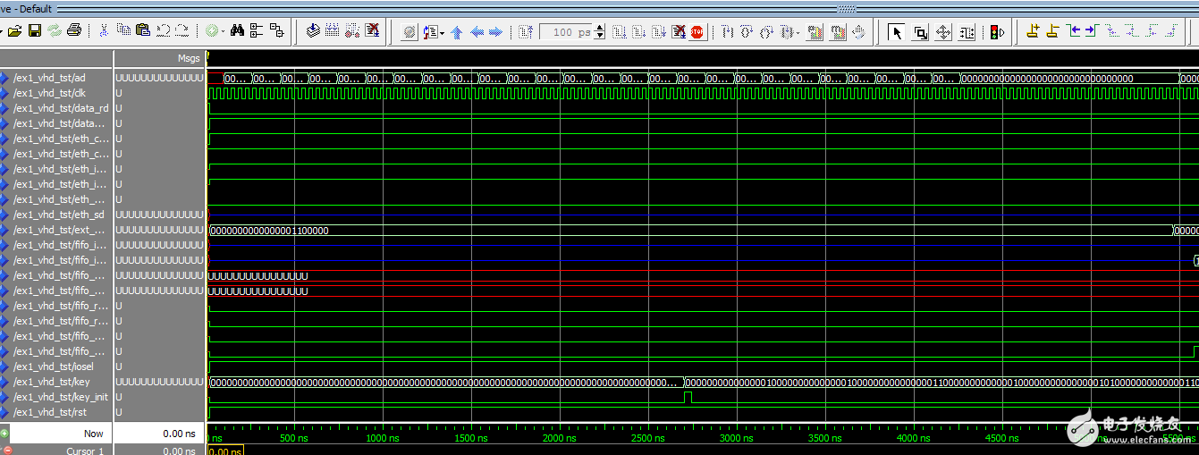Click the green add cursor button beside Now
Viewport: 1199px width, 455px height.
coord(5,434)
